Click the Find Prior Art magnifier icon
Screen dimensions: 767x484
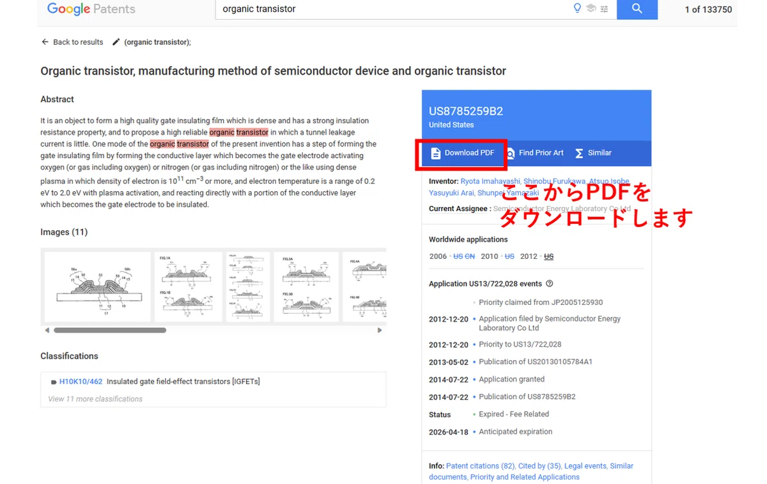coord(510,153)
